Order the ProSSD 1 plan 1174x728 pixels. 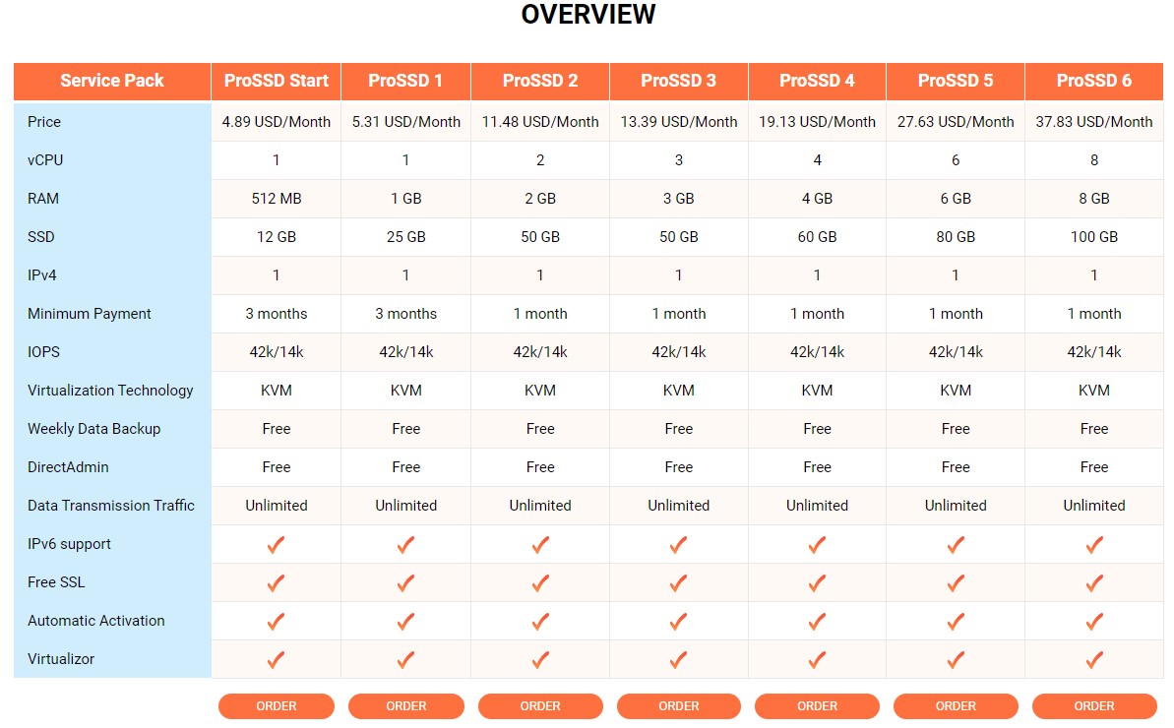(x=406, y=706)
